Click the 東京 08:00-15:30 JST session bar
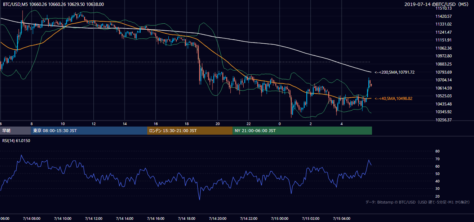Screen dimensions: 474x222 89,131
